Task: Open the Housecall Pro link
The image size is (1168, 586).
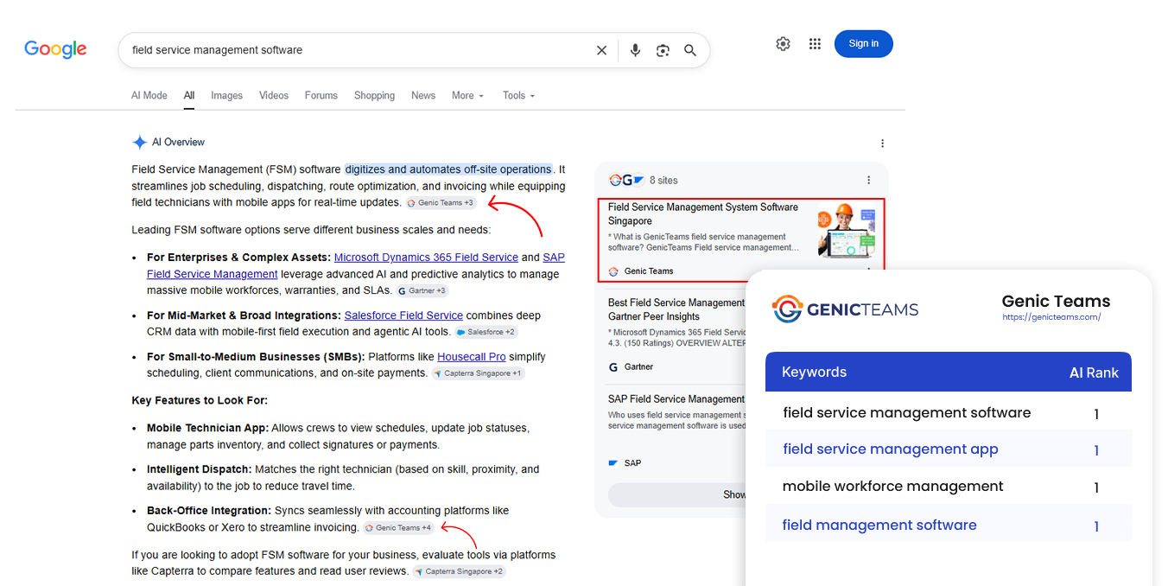Action: click(472, 357)
